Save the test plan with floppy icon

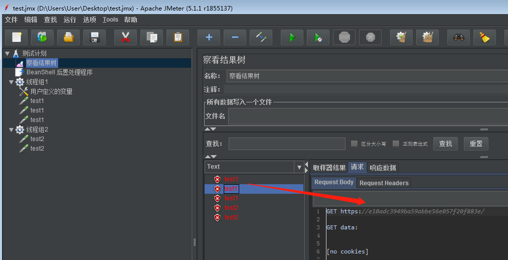[94, 37]
